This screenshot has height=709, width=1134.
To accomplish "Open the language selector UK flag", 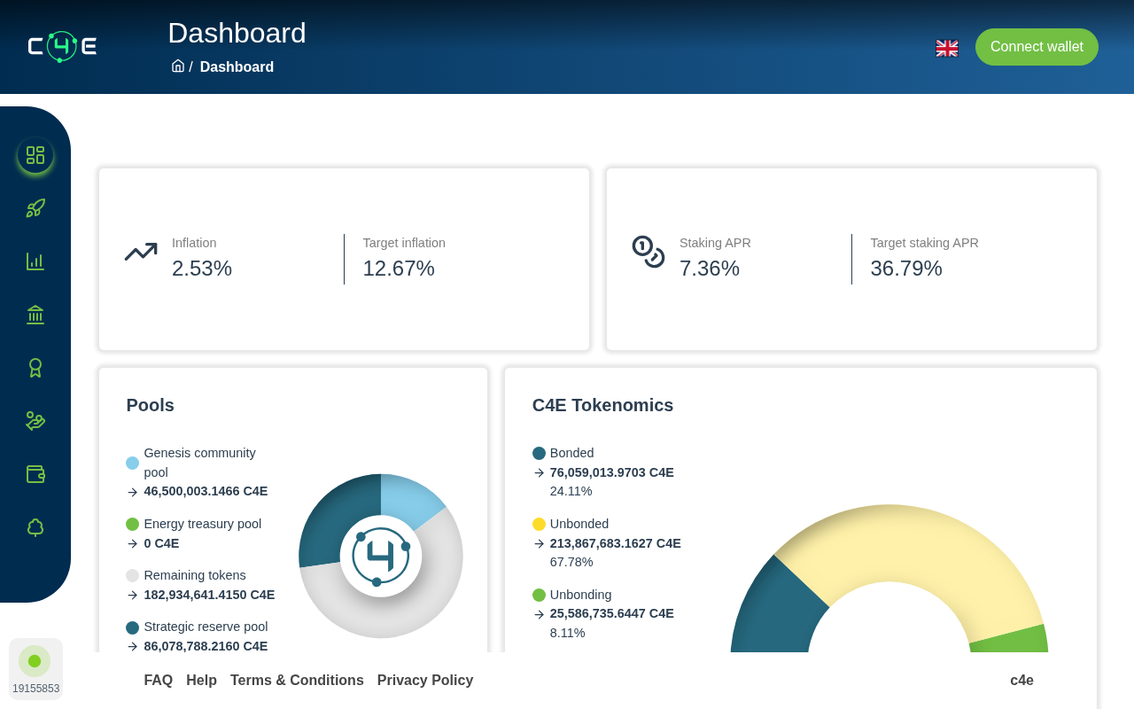I will click(947, 48).
